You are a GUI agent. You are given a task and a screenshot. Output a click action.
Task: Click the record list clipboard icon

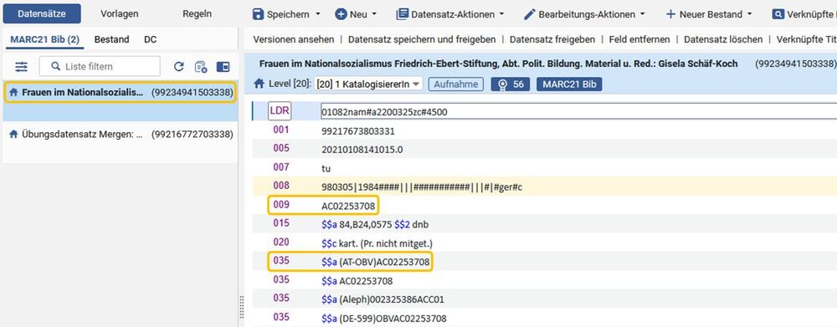pos(201,67)
